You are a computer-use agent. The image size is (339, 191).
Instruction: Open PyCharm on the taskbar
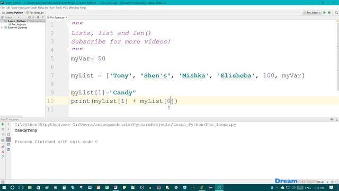[x=219, y=187]
